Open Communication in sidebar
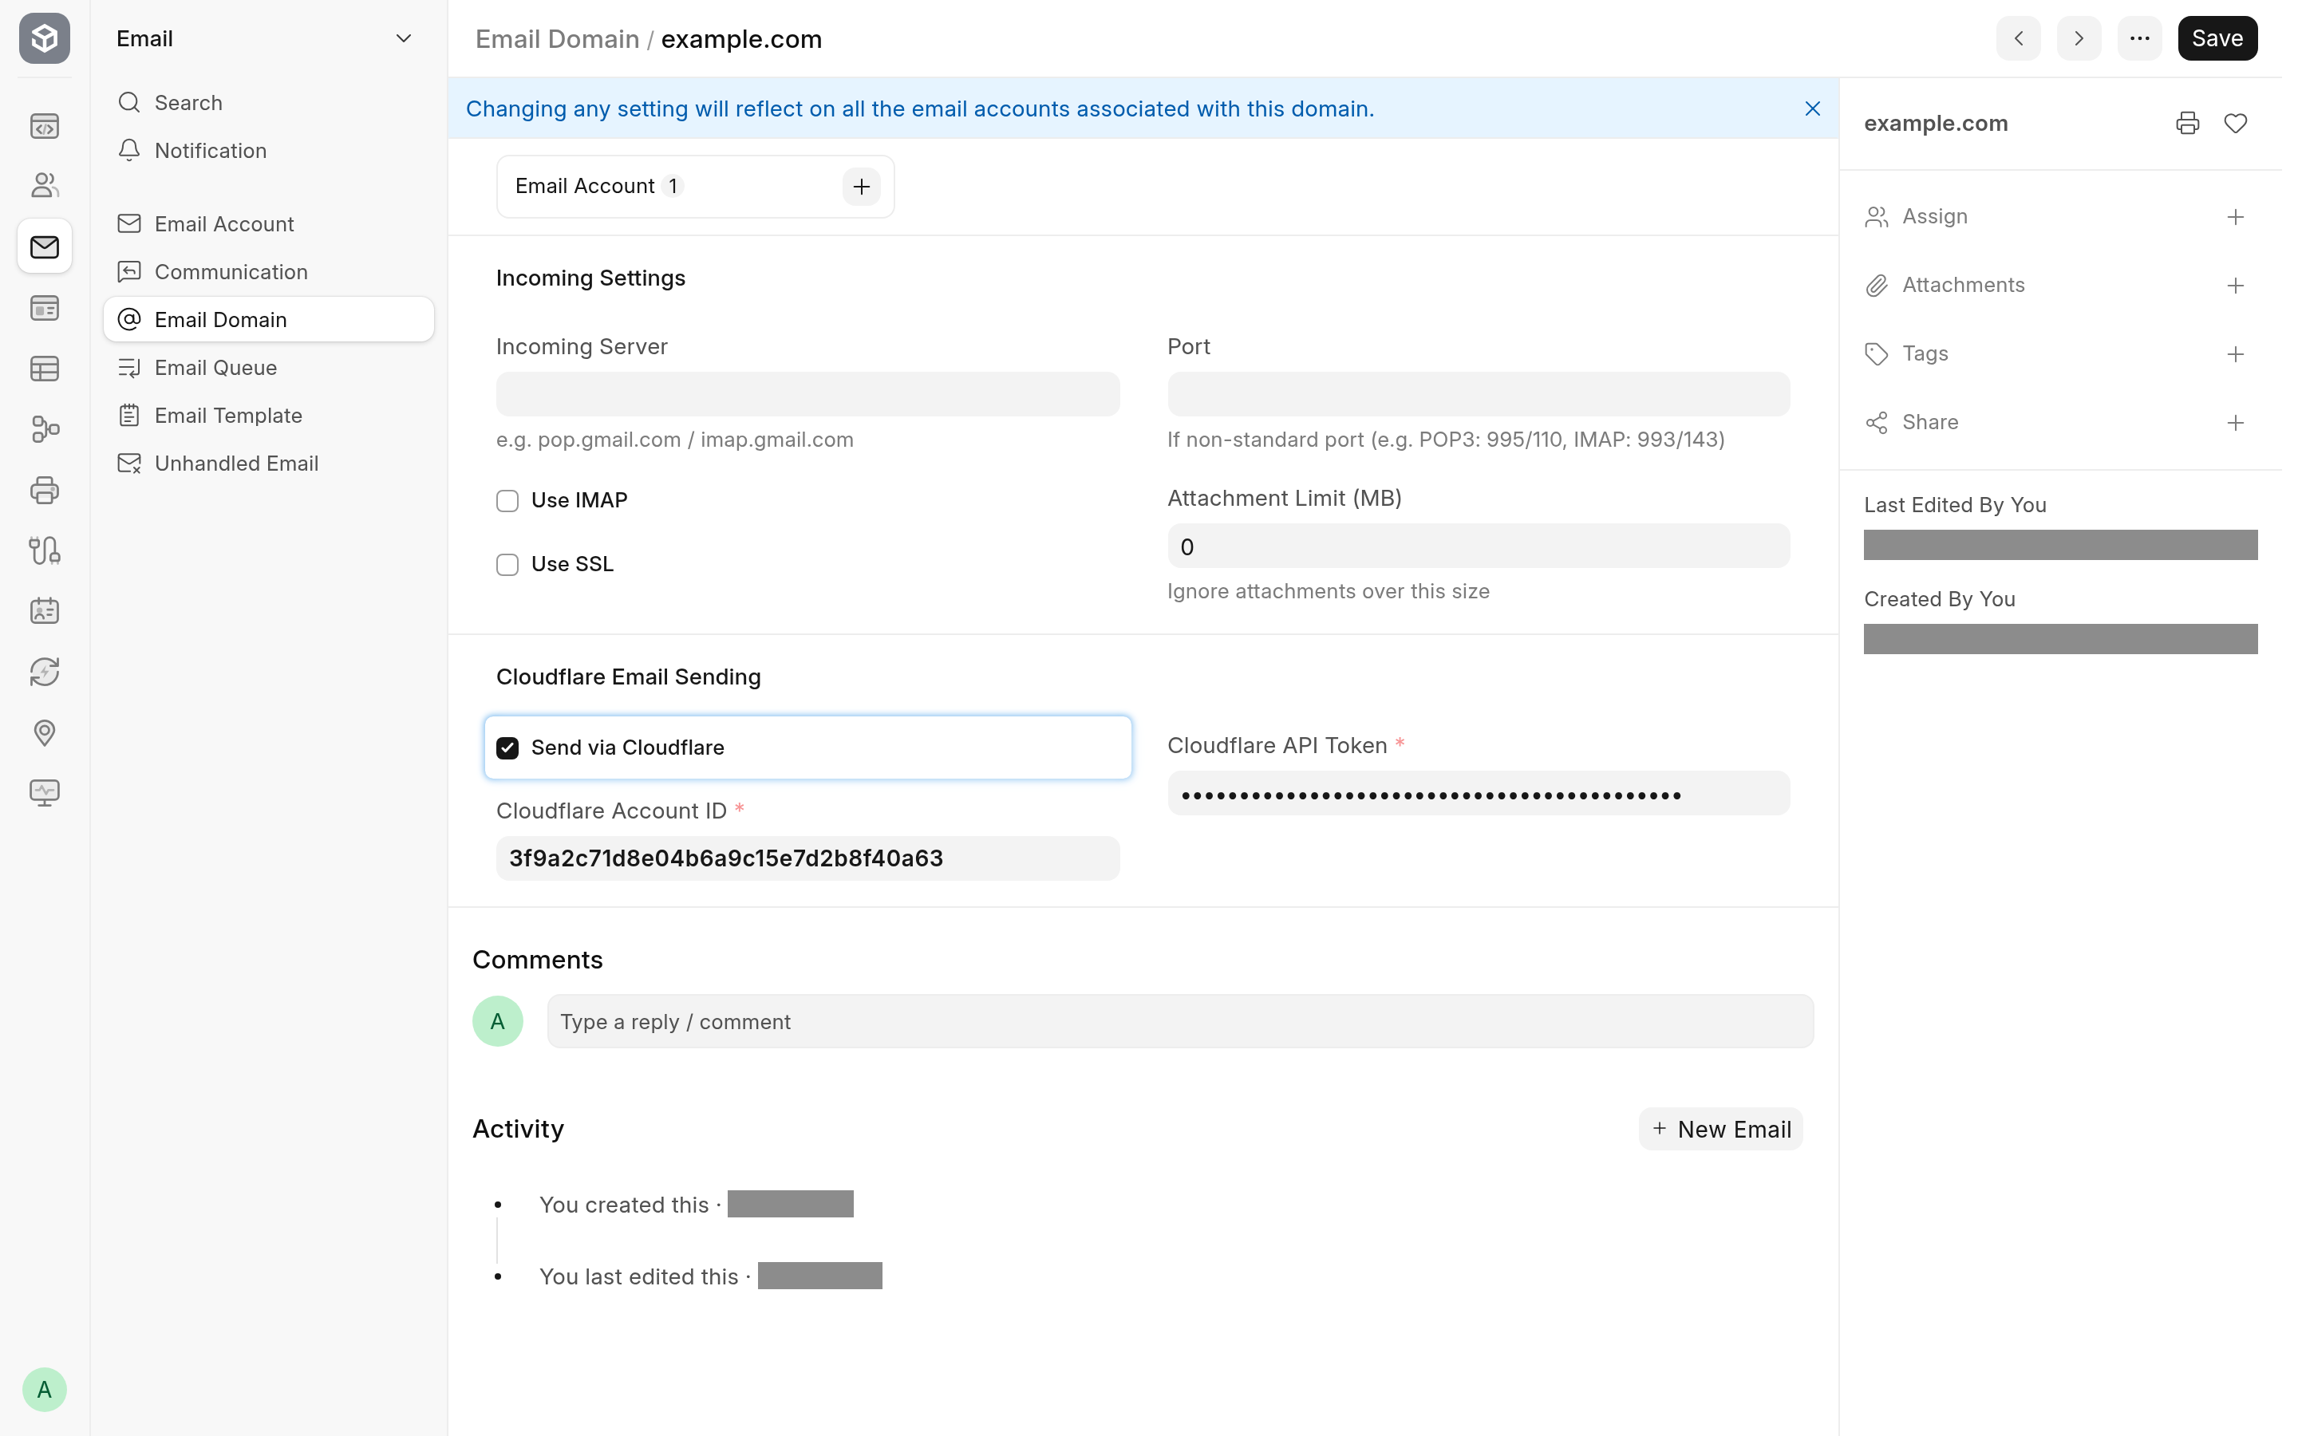This screenshot has height=1436, width=2298. (269, 271)
